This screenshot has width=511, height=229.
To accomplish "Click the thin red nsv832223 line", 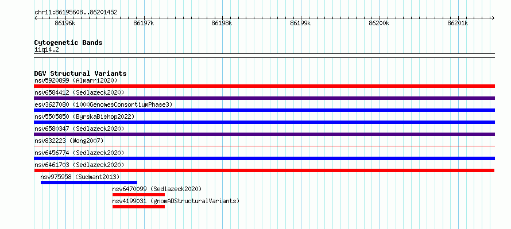I will [264, 146].
